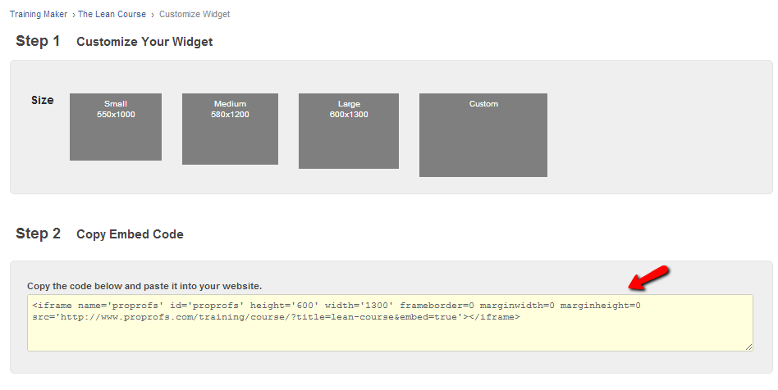Click the separator arrow before Customize Widget
This screenshot has width=778, height=390.
[153, 15]
